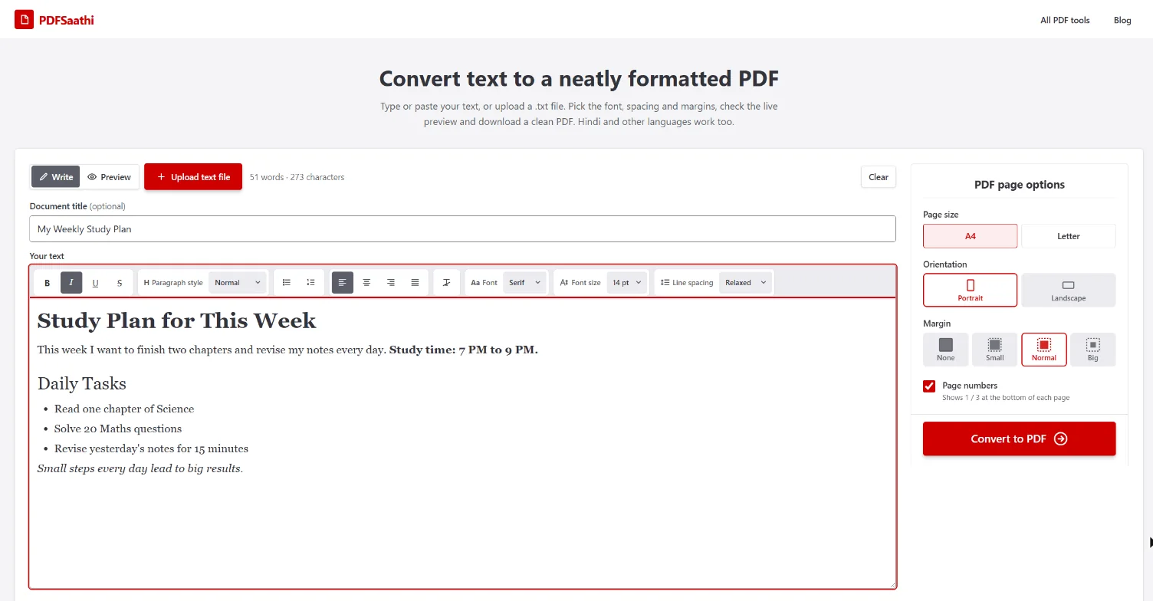The width and height of the screenshot is (1153, 601).
Task: Click the Daily Tasks heading in editor
Action: point(82,383)
